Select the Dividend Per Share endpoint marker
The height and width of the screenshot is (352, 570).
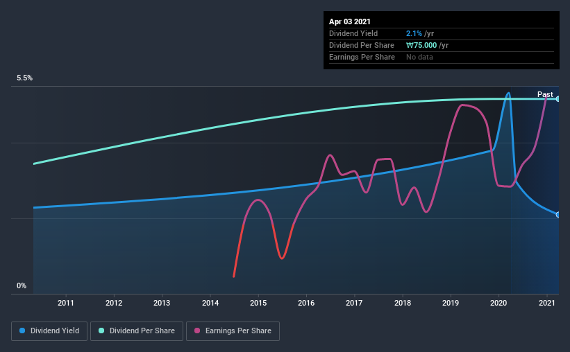tap(558, 98)
